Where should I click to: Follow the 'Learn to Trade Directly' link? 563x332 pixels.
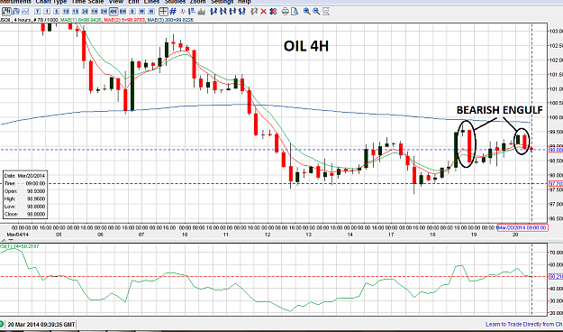[524, 324]
